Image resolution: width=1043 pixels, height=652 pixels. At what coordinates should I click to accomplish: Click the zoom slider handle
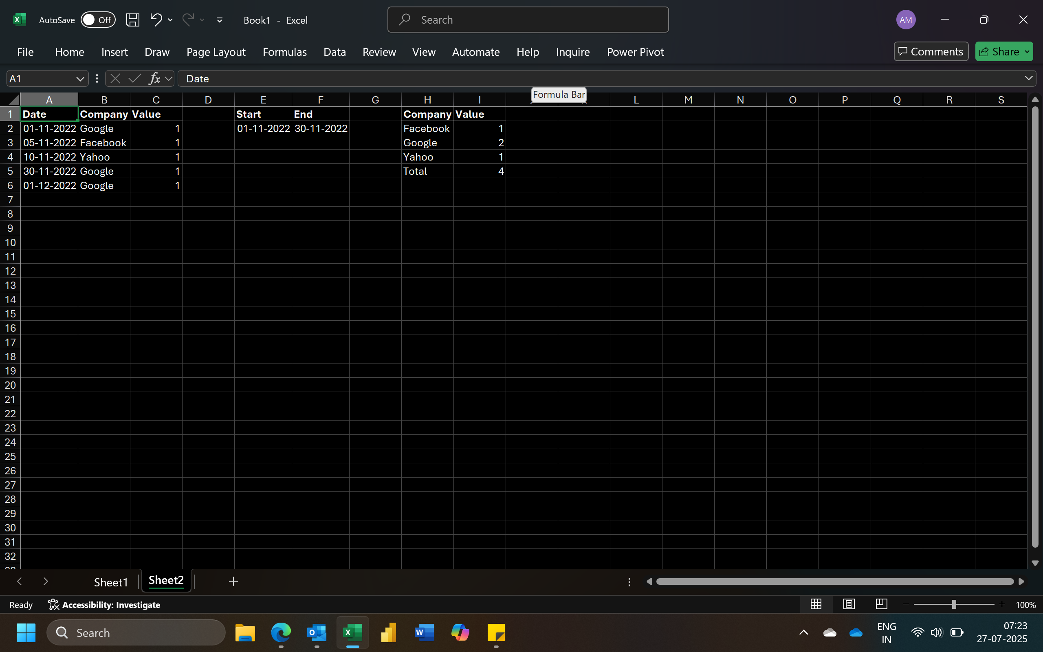tap(954, 605)
